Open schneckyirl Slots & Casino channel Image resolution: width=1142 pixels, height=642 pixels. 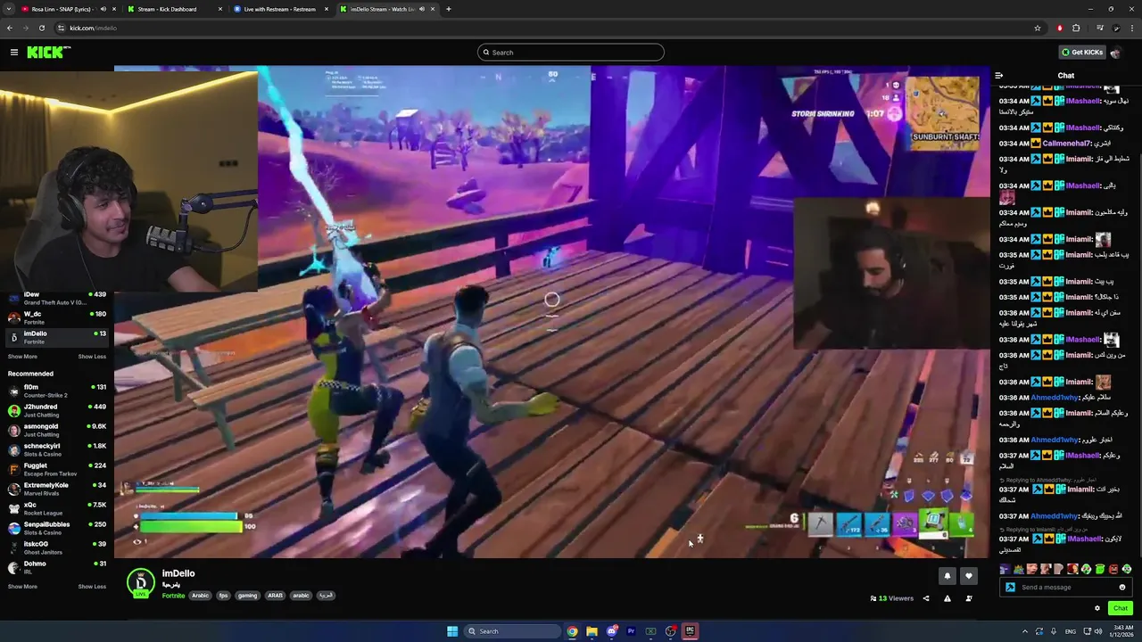57,449
